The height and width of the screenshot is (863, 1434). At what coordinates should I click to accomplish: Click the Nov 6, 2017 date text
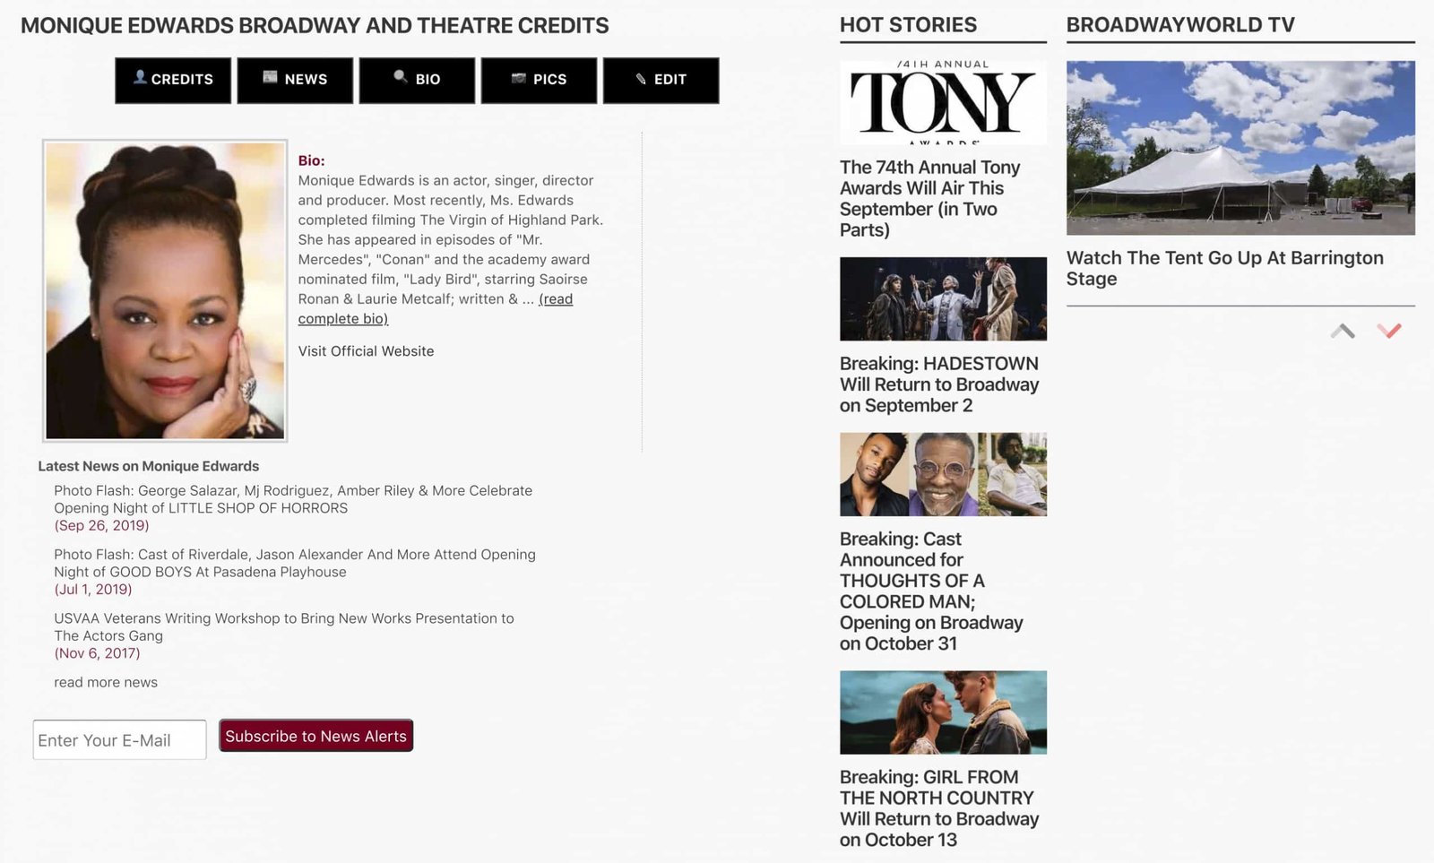pos(97,652)
